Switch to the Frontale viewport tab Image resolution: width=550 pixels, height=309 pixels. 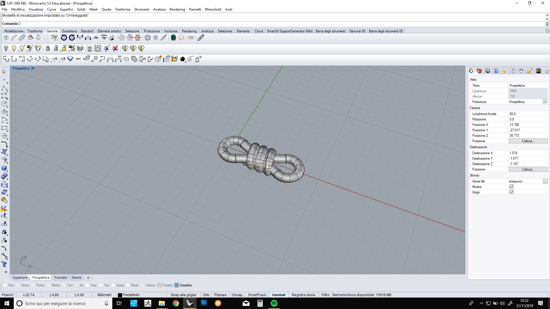[60, 277]
